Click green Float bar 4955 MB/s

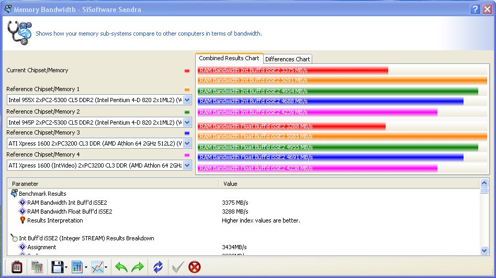click(338, 147)
